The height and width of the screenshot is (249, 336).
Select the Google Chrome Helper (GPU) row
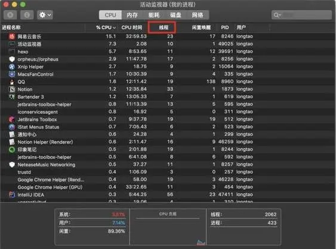168,187
